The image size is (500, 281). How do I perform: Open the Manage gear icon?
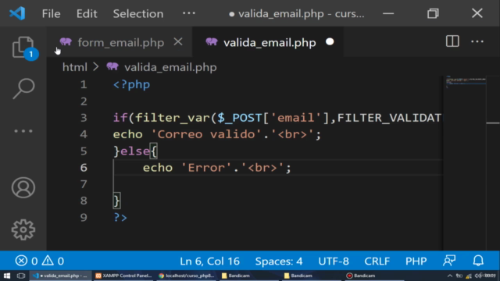[23, 229]
